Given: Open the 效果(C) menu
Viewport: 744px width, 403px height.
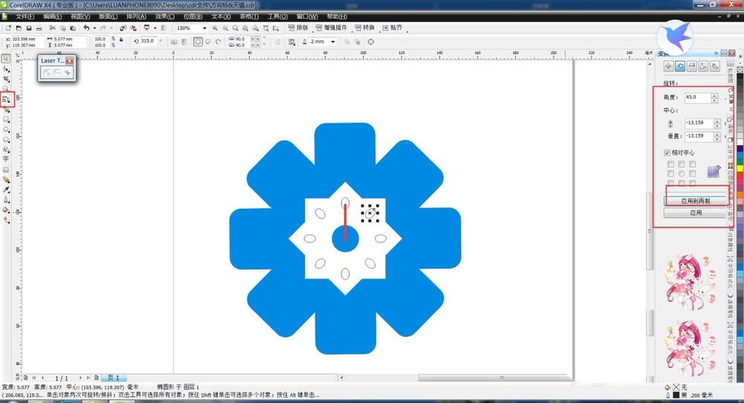Looking at the screenshot, I should click(x=164, y=16).
